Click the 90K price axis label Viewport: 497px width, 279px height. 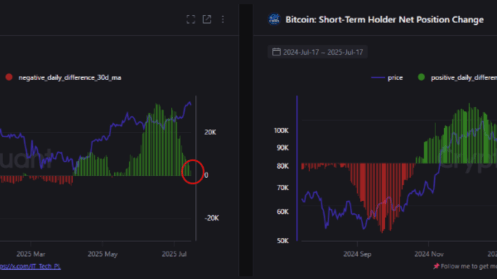point(283,148)
